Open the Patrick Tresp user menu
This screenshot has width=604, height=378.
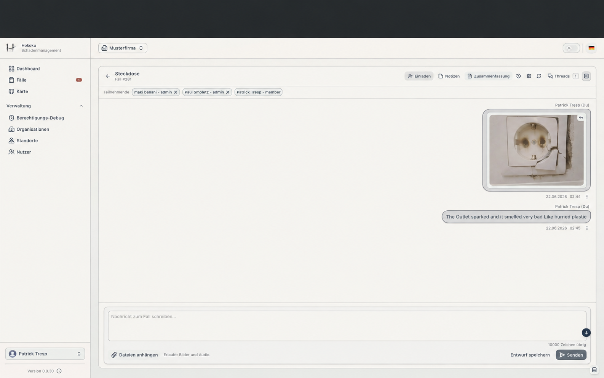click(x=45, y=354)
